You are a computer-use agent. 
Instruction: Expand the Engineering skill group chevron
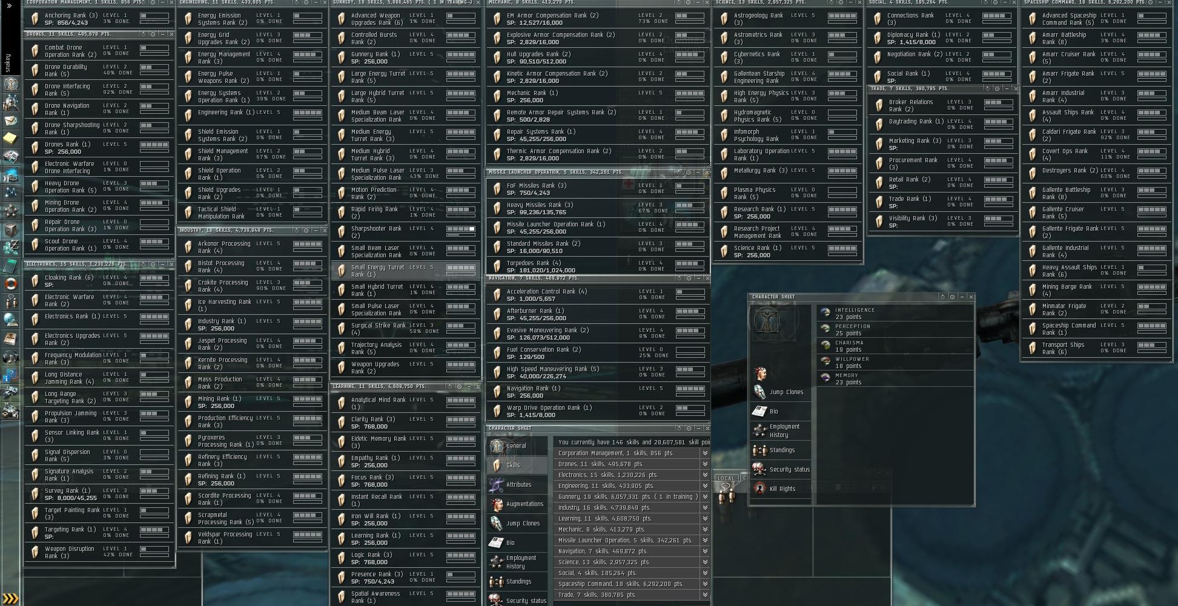[x=705, y=486]
